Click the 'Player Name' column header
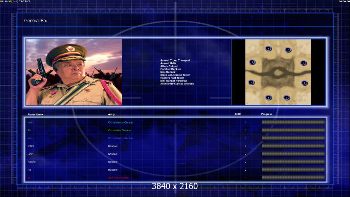The width and height of the screenshot is (350, 197). tap(35, 115)
